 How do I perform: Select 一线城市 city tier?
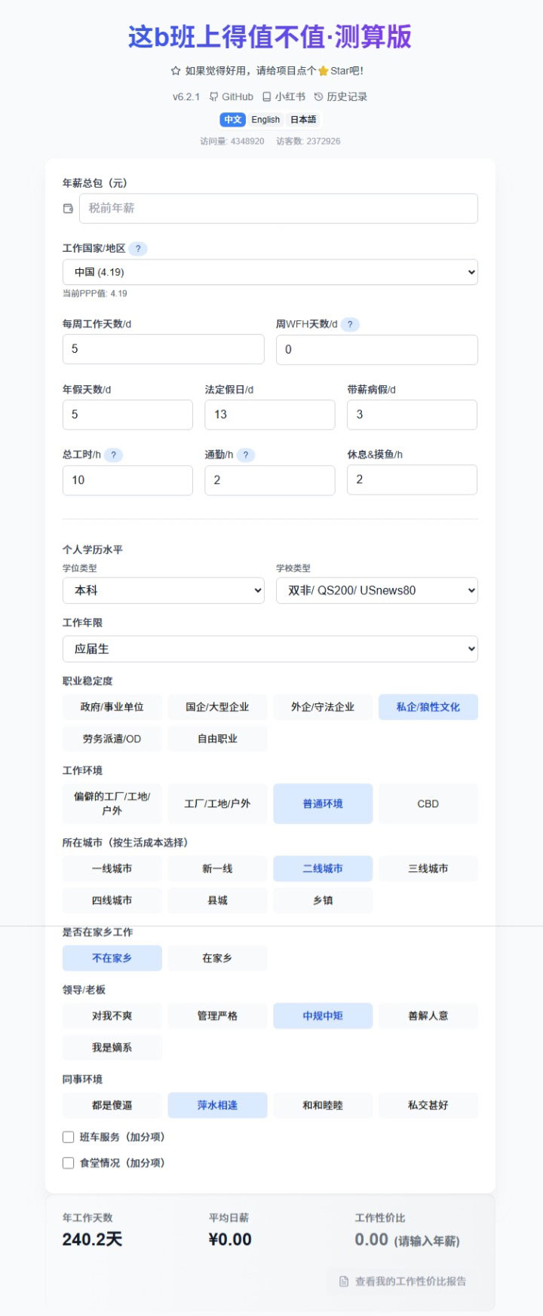click(112, 868)
